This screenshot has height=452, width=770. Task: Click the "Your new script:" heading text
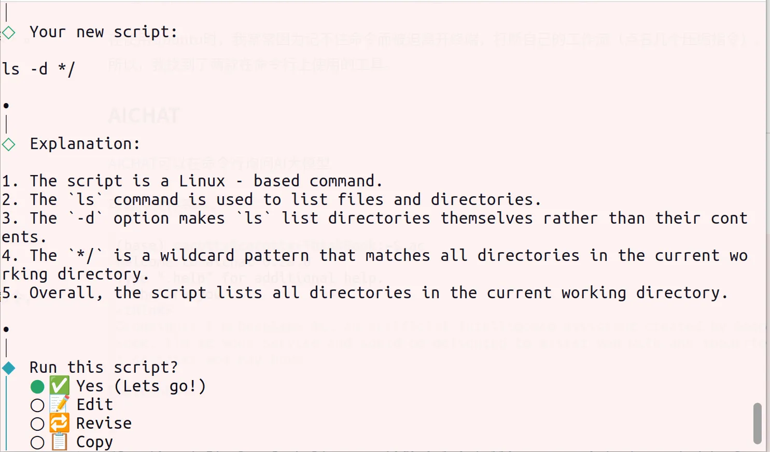[x=104, y=32]
